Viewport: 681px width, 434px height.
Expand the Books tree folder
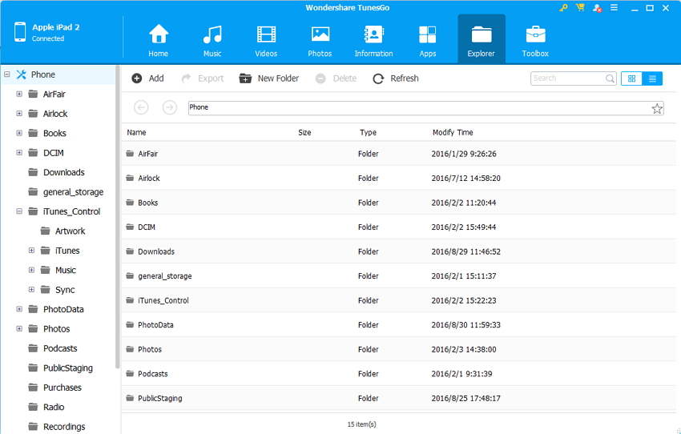pyautogui.click(x=19, y=133)
